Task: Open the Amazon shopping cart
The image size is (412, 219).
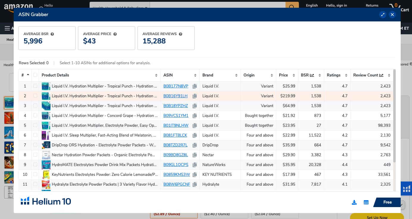Action: (399, 7)
